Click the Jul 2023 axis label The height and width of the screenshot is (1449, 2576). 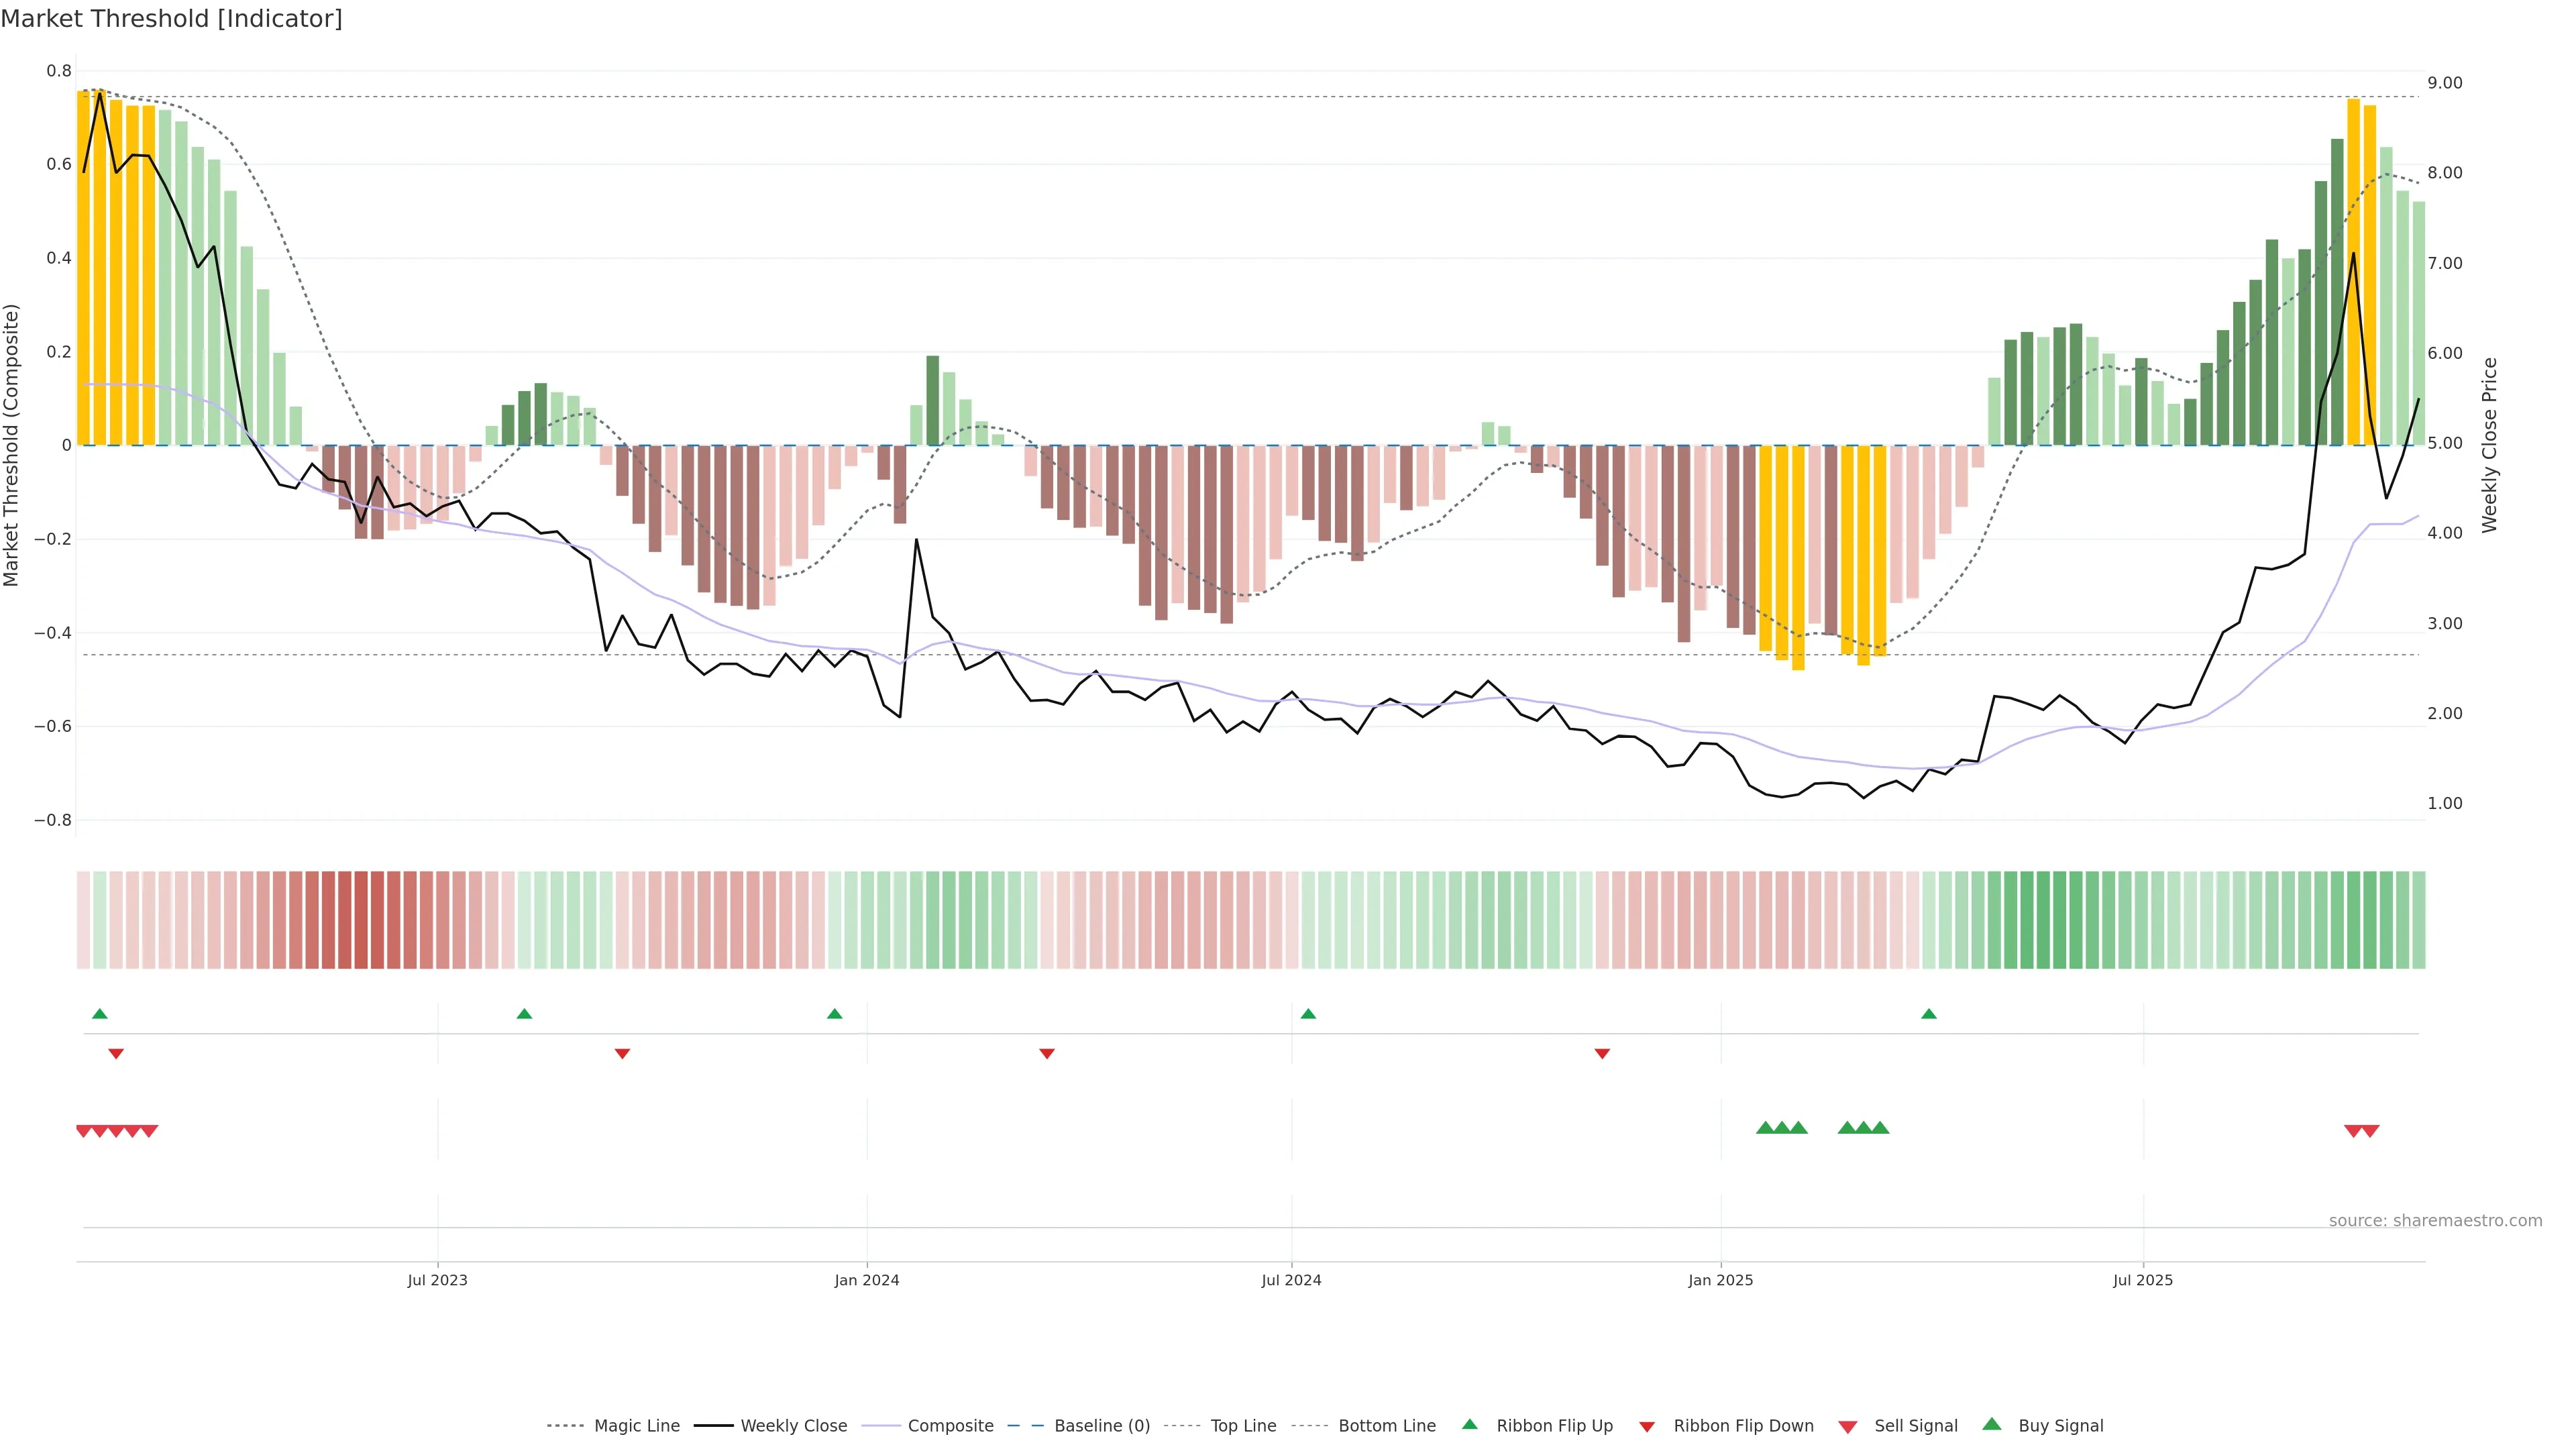coord(437,1280)
